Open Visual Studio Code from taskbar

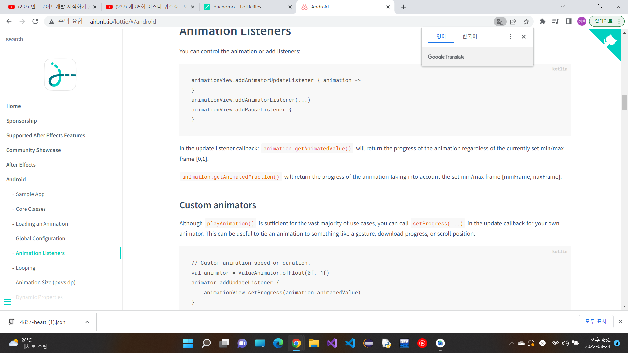(x=350, y=343)
